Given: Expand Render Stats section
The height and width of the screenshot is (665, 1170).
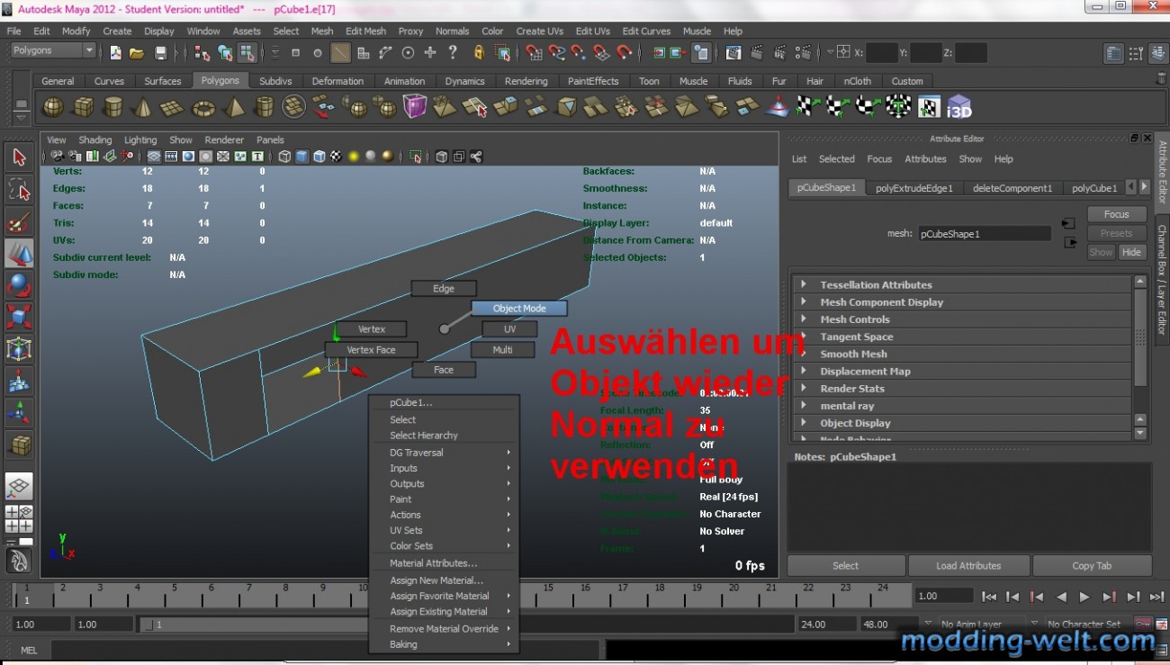Looking at the screenshot, I should (960, 389).
